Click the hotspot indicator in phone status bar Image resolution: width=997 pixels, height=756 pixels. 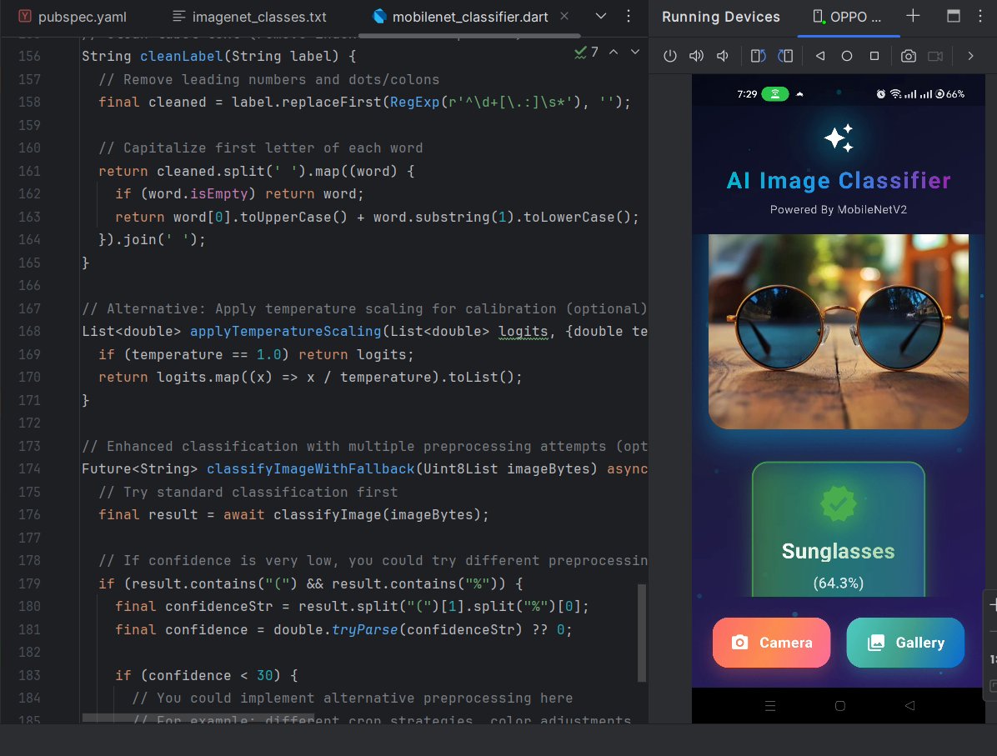775,94
